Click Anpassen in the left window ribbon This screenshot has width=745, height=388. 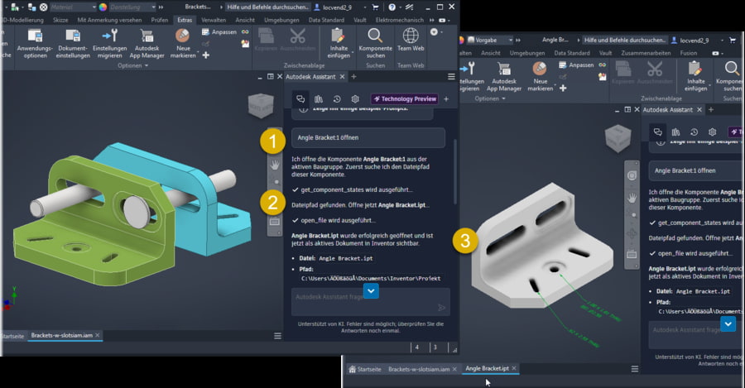219,31
